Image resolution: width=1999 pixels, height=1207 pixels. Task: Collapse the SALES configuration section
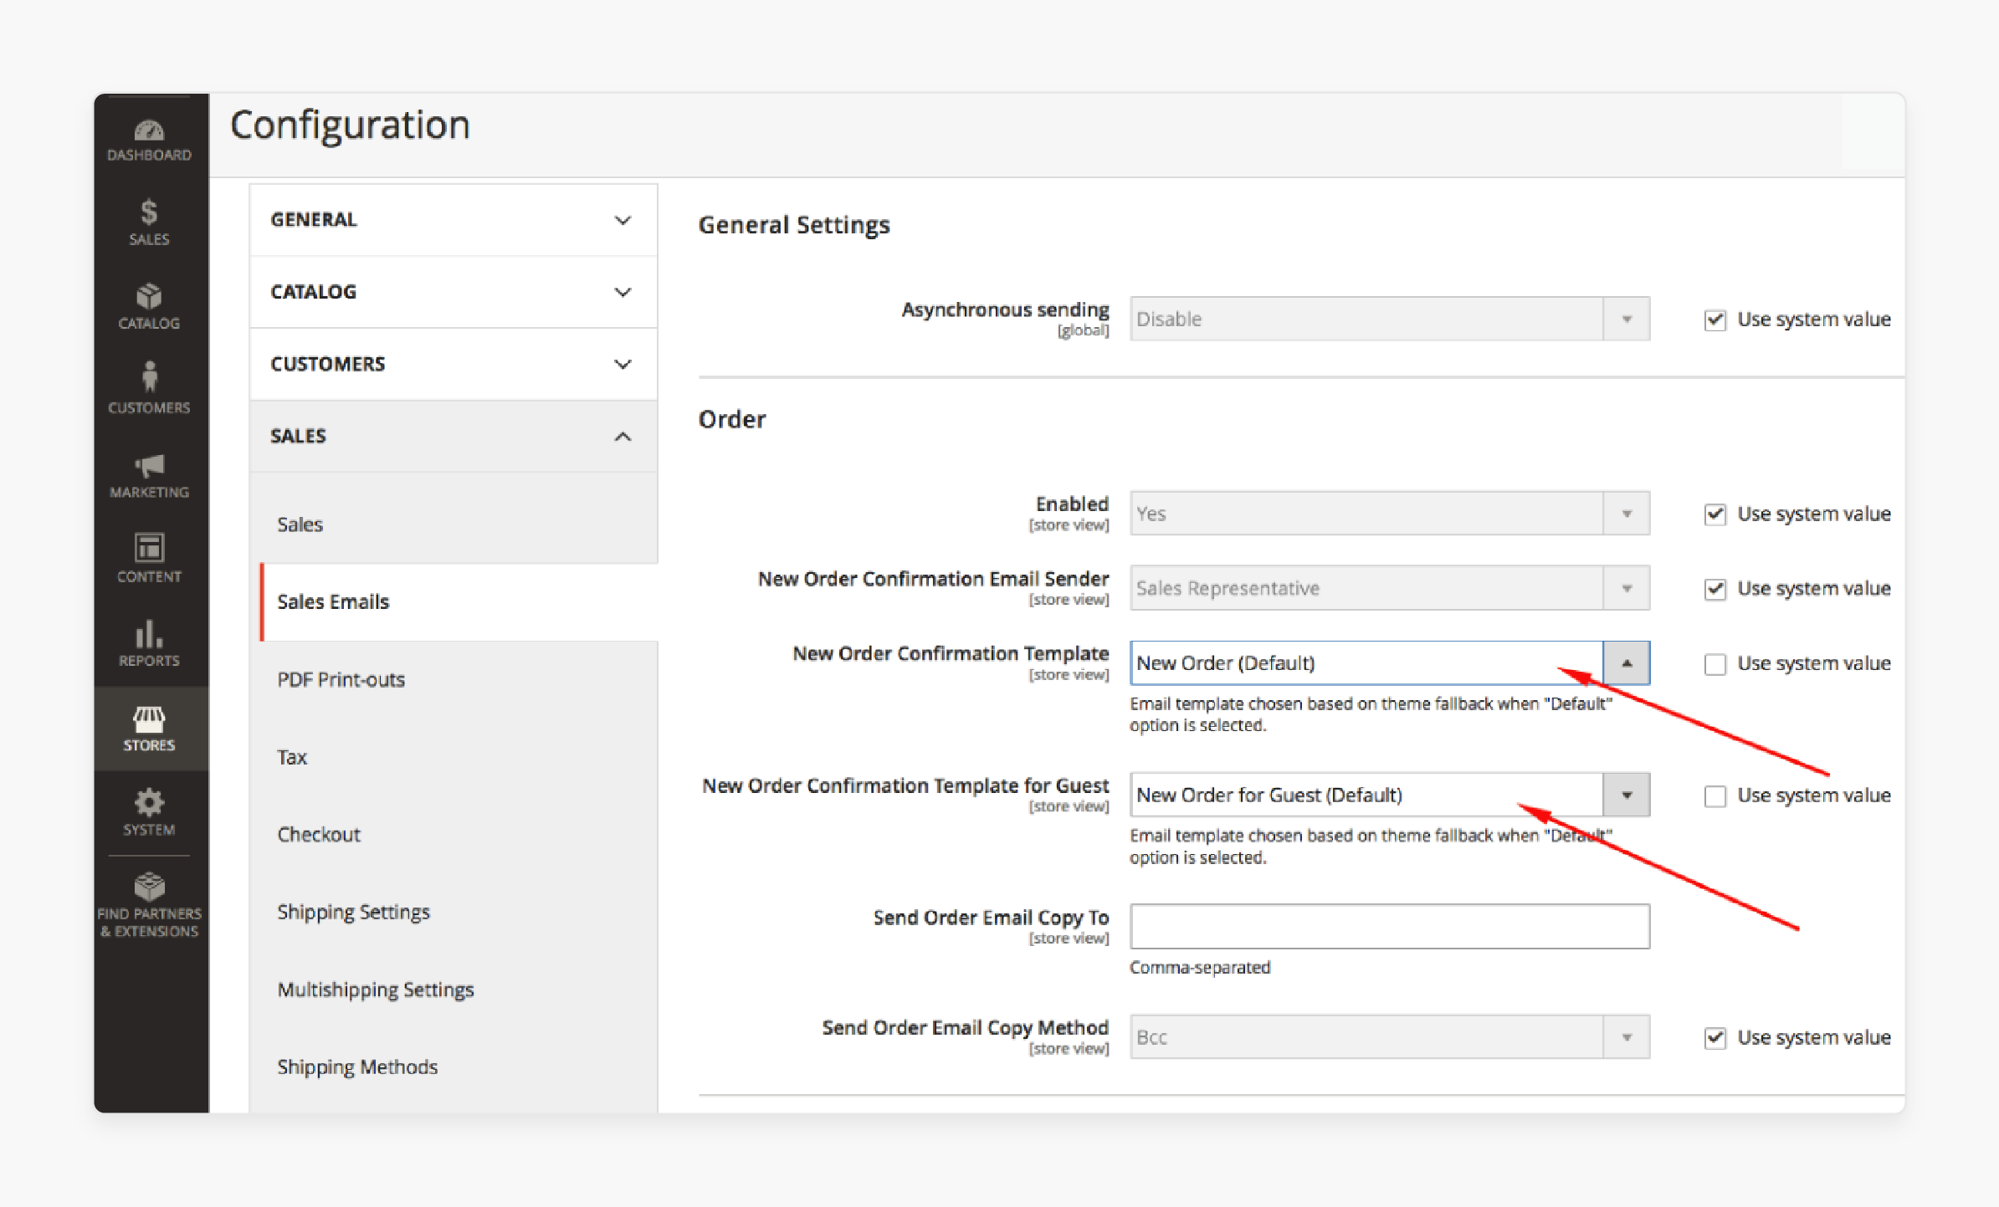(453, 436)
